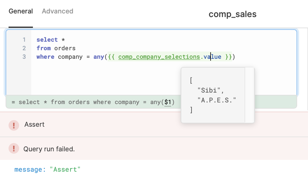308x193 pixels.
Task: Click the red exclamation icon beside Assert
Action: [14, 125]
